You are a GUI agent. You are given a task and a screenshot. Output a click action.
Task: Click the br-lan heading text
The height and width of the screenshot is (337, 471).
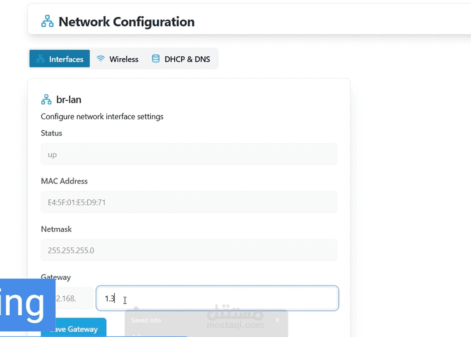coord(69,99)
